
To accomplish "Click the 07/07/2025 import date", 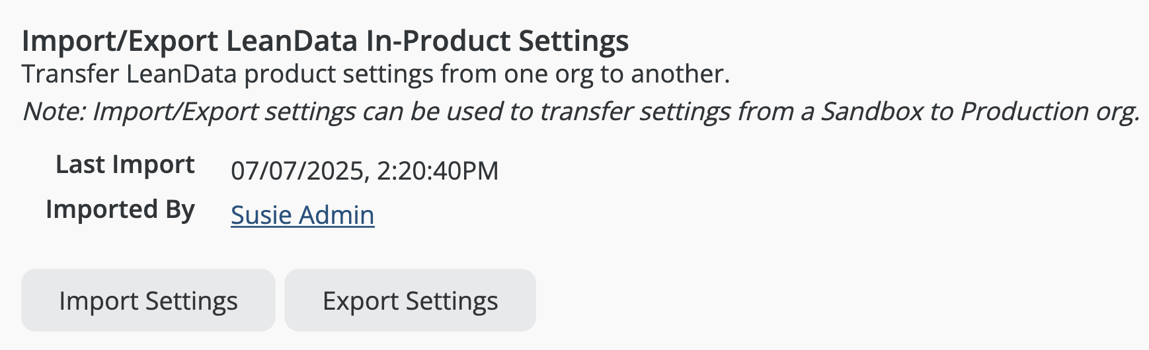I will click(x=297, y=171).
